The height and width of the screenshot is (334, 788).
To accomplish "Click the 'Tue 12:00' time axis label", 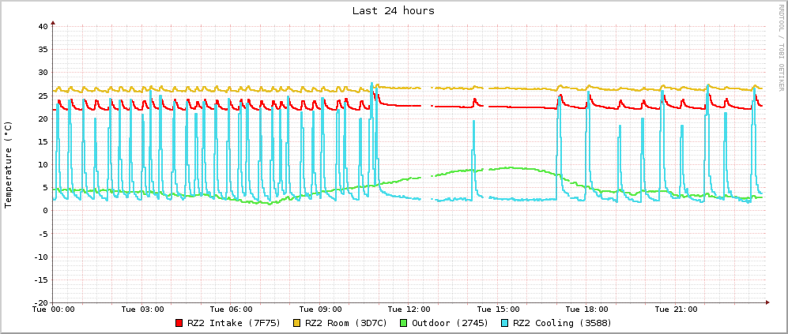I will 409,309.
